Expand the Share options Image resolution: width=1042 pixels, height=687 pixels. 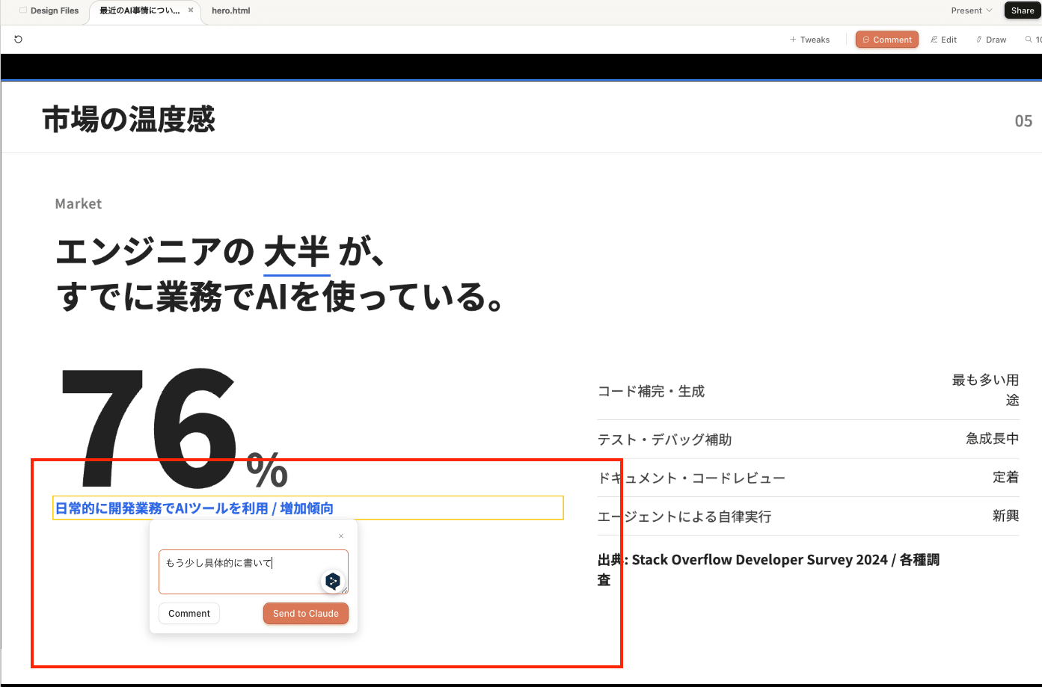[x=1022, y=10]
